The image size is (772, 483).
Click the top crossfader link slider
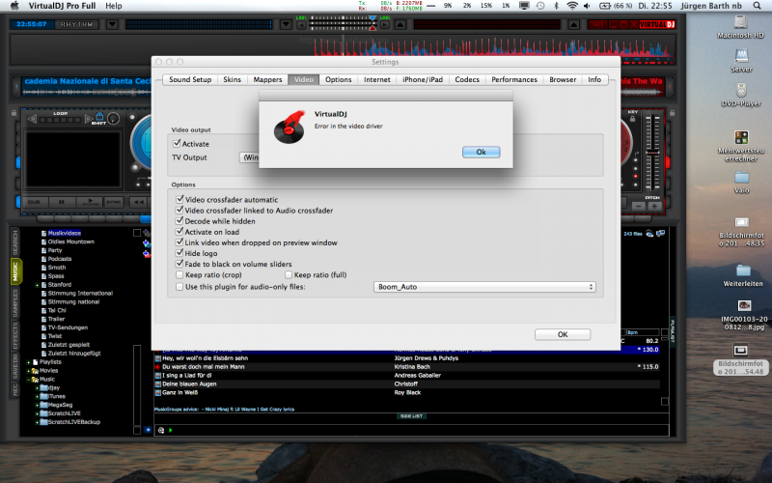343,24
